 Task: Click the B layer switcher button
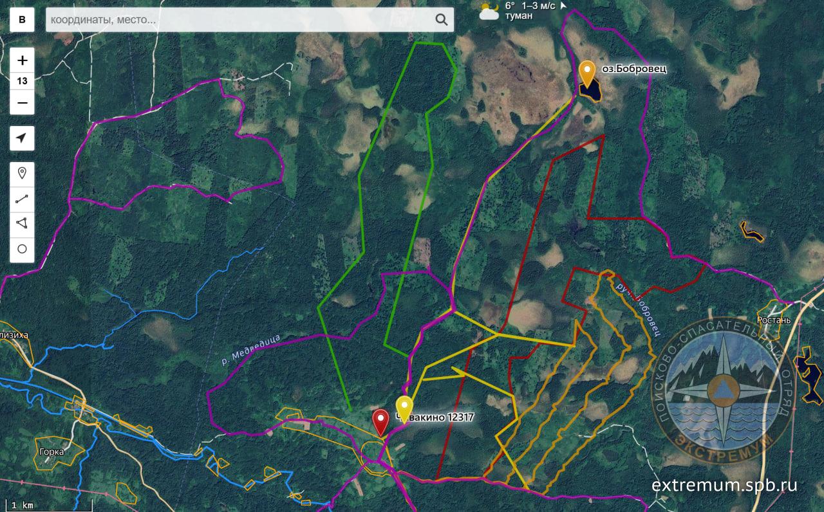pos(22,20)
